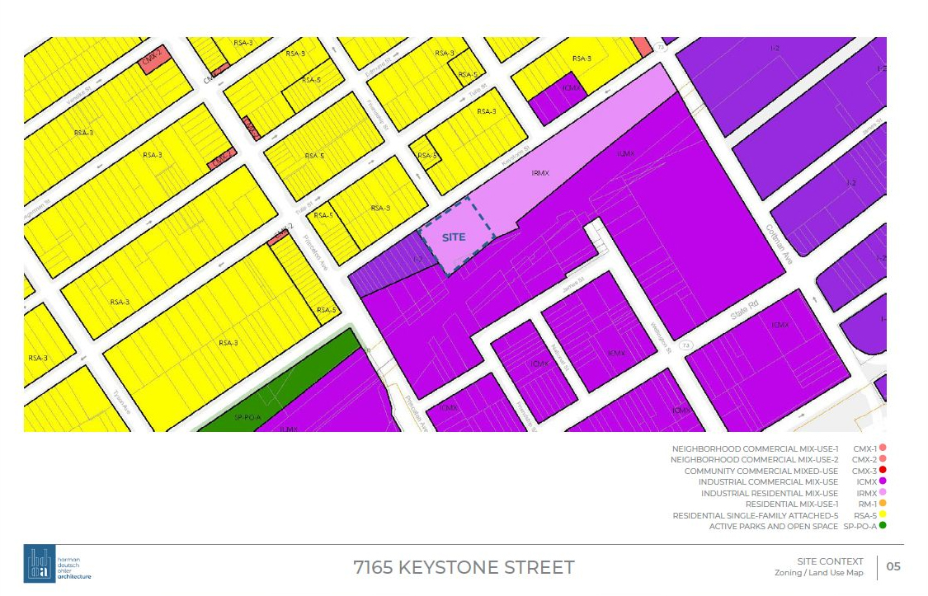This screenshot has height=596, width=928.
Task: Click the 'State Rd' street label
Action: [745, 311]
